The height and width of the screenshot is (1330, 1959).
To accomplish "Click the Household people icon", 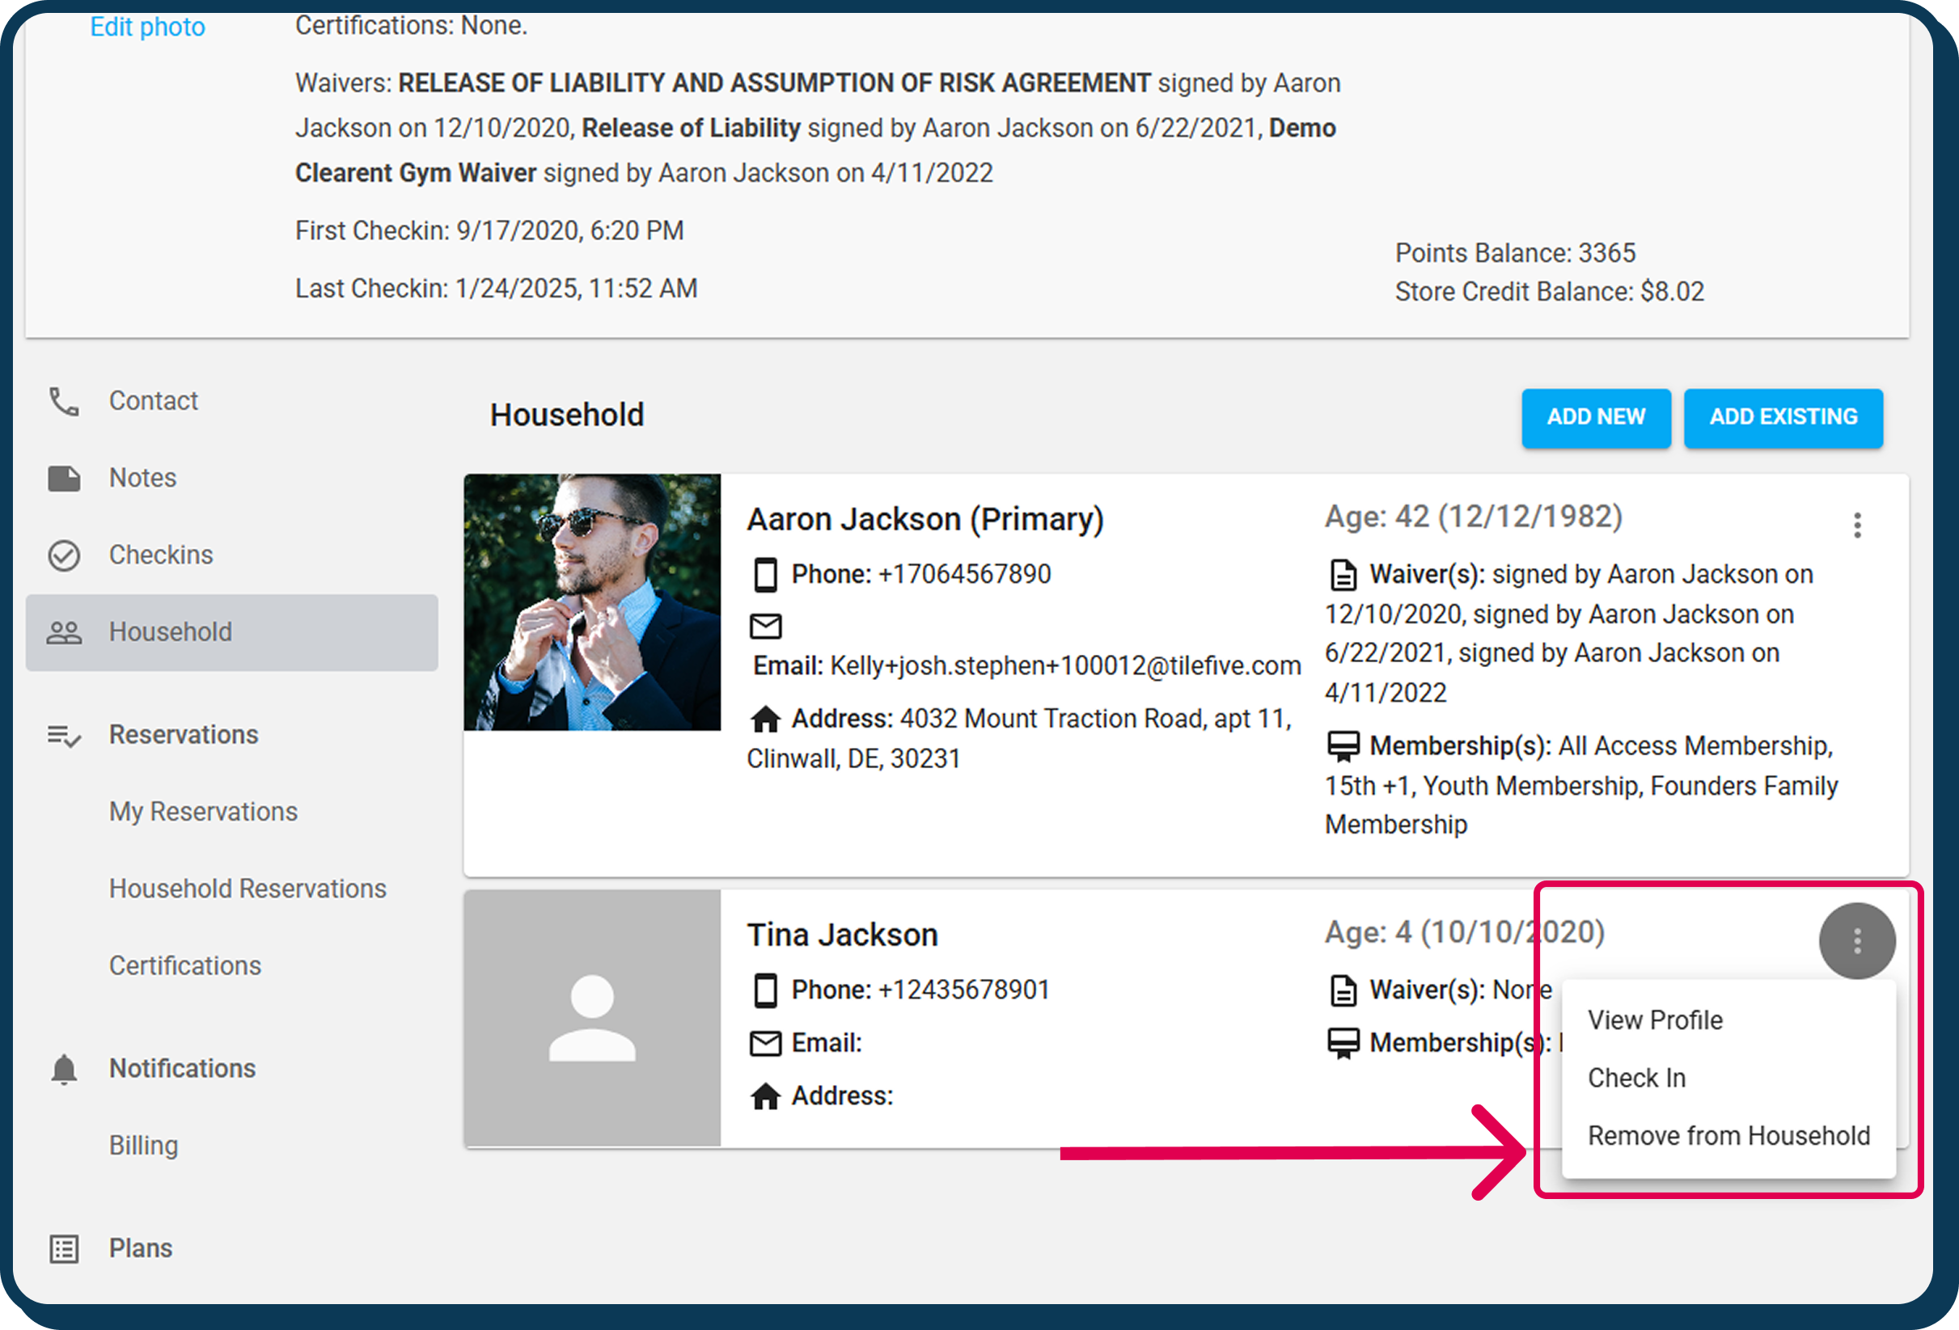I will click(x=64, y=632).
